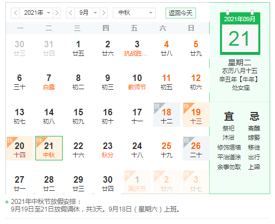This screenshot has width=275, height=224.
Task: Select September 13 初七
Action: click(20, 116)
